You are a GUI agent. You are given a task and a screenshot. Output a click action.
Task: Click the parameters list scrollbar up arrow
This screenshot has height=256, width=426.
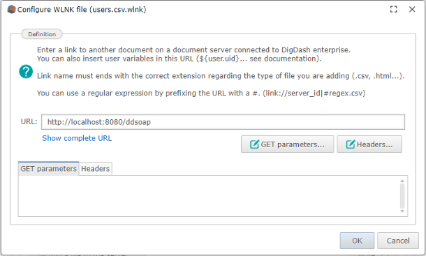click(402, 181)
